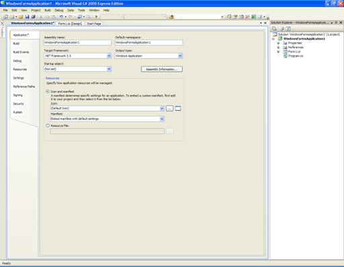Click the Solution Explorer toolbar button
Screen dimensions: 344x267
click(228, 17)
